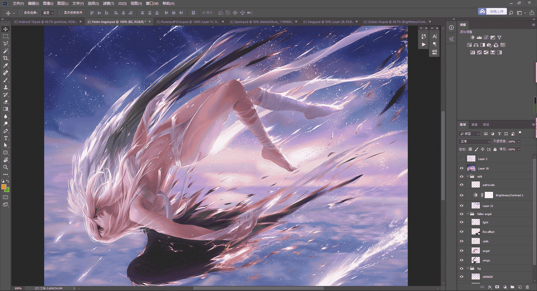Select the Zoom tool
Viewport: 537px width, 291px height.
click(6, 167)
